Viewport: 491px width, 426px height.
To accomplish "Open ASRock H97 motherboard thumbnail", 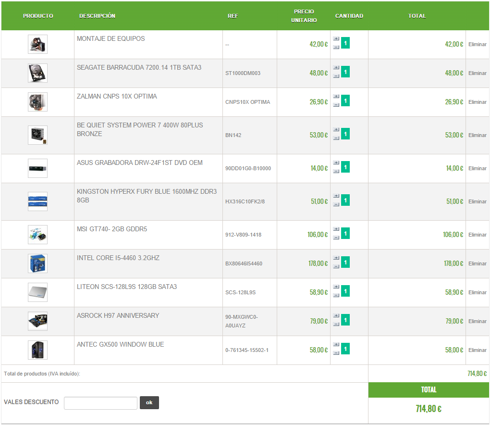I will pos(37,321).
